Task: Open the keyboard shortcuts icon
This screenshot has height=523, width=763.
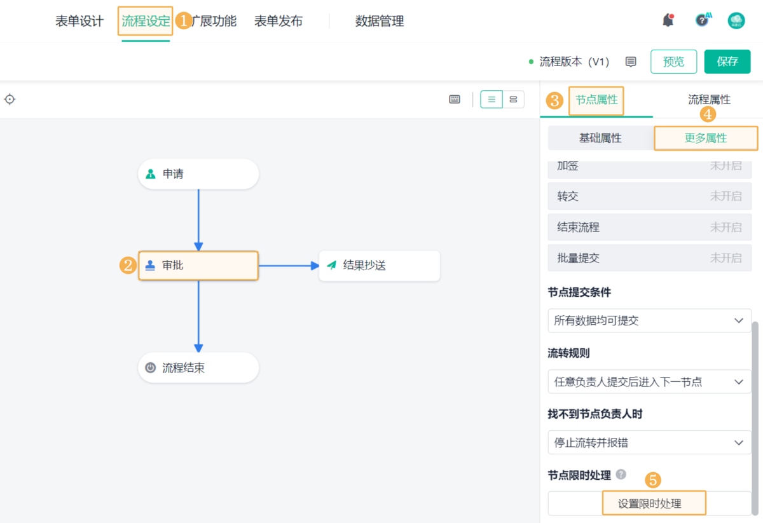Action: pyautogui.click(x=455, y=99)
